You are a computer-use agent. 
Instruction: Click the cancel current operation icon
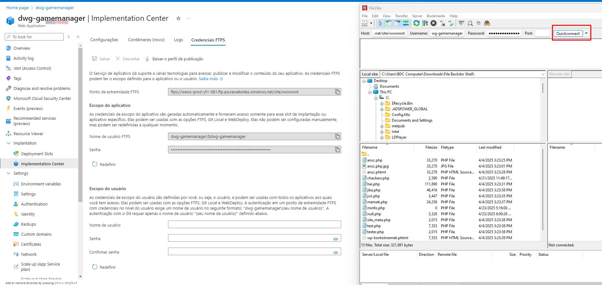[x=433, y=23]
